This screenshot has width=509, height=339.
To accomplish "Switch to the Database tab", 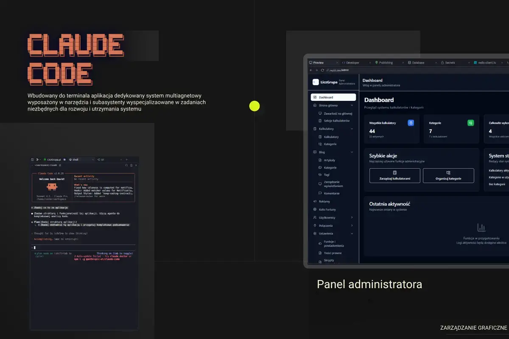I will click(418, 63).
